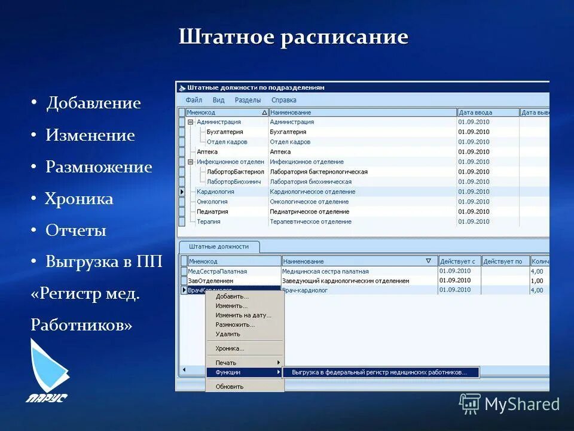574x431 pixels.
Task: Open the Разделы menu
Action: (248, 100)
